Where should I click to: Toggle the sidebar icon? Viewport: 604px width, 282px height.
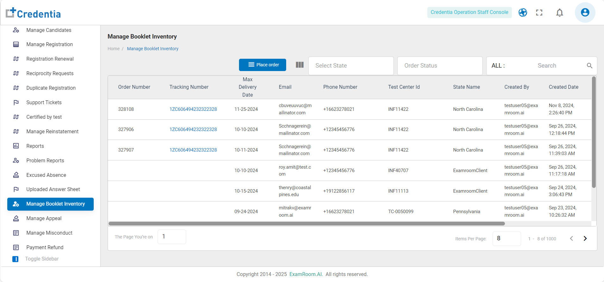[x=15, y=259]
